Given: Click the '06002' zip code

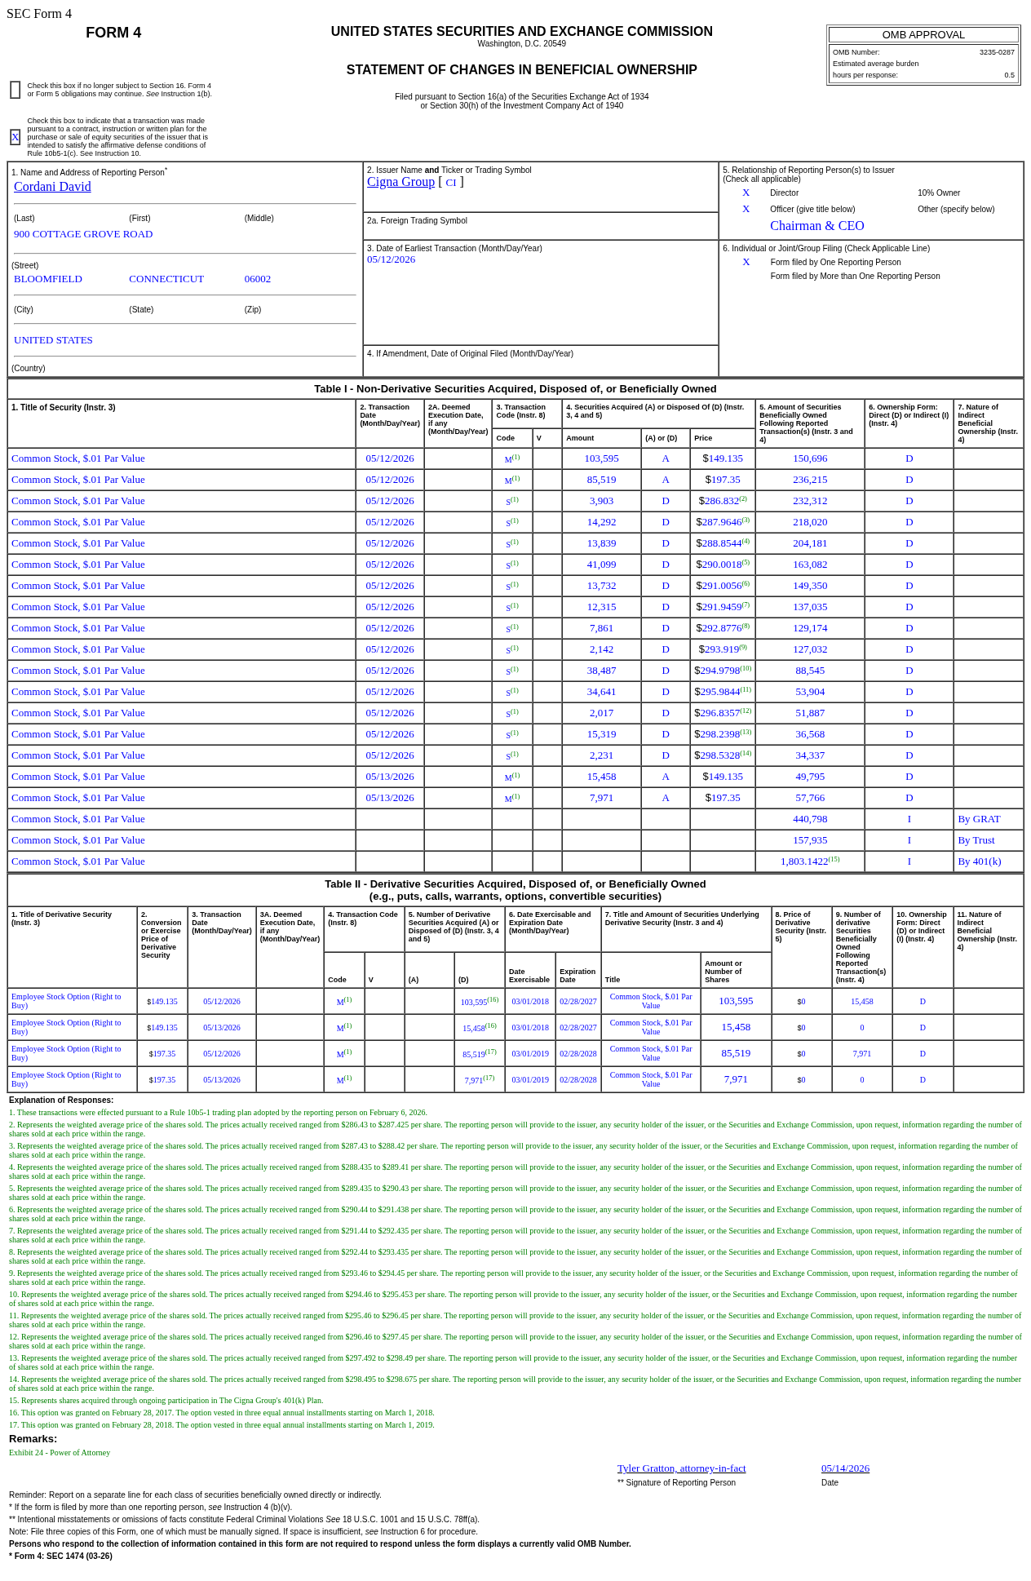Looking at the screenshot, I should pos(258,279).
